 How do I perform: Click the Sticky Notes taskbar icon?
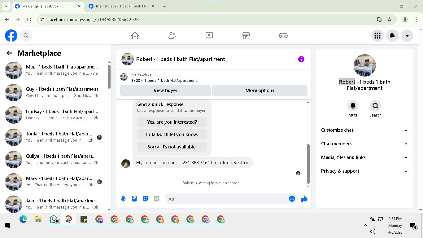84,219
